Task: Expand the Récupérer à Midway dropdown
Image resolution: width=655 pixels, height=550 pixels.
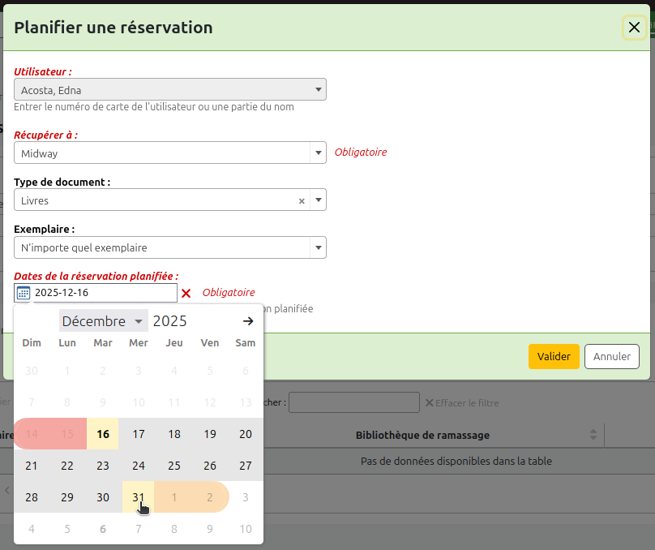Action: click(318, 153)
